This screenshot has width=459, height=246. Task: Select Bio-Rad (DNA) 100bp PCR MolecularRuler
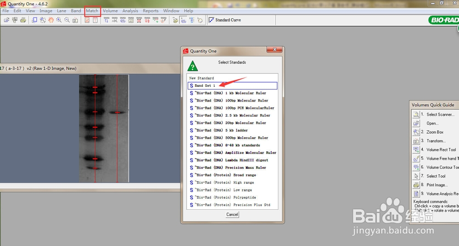[232, 108]
